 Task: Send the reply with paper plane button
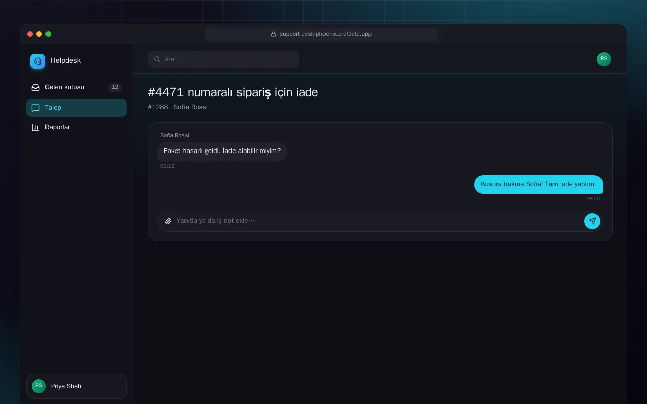pyautogui.click(x=592, y=221)
